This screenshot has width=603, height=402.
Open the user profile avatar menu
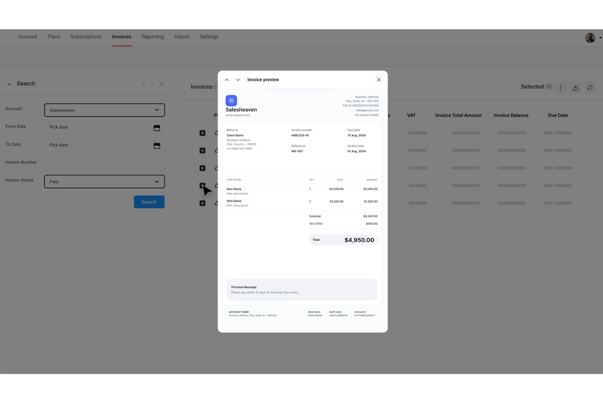pos(590,37)
